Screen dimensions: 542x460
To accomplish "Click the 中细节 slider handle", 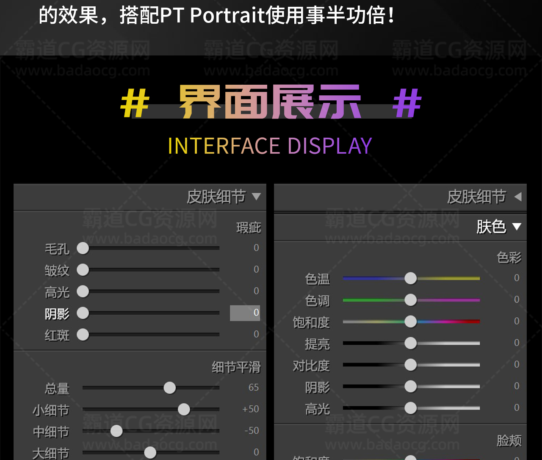I will coord(116,431).
